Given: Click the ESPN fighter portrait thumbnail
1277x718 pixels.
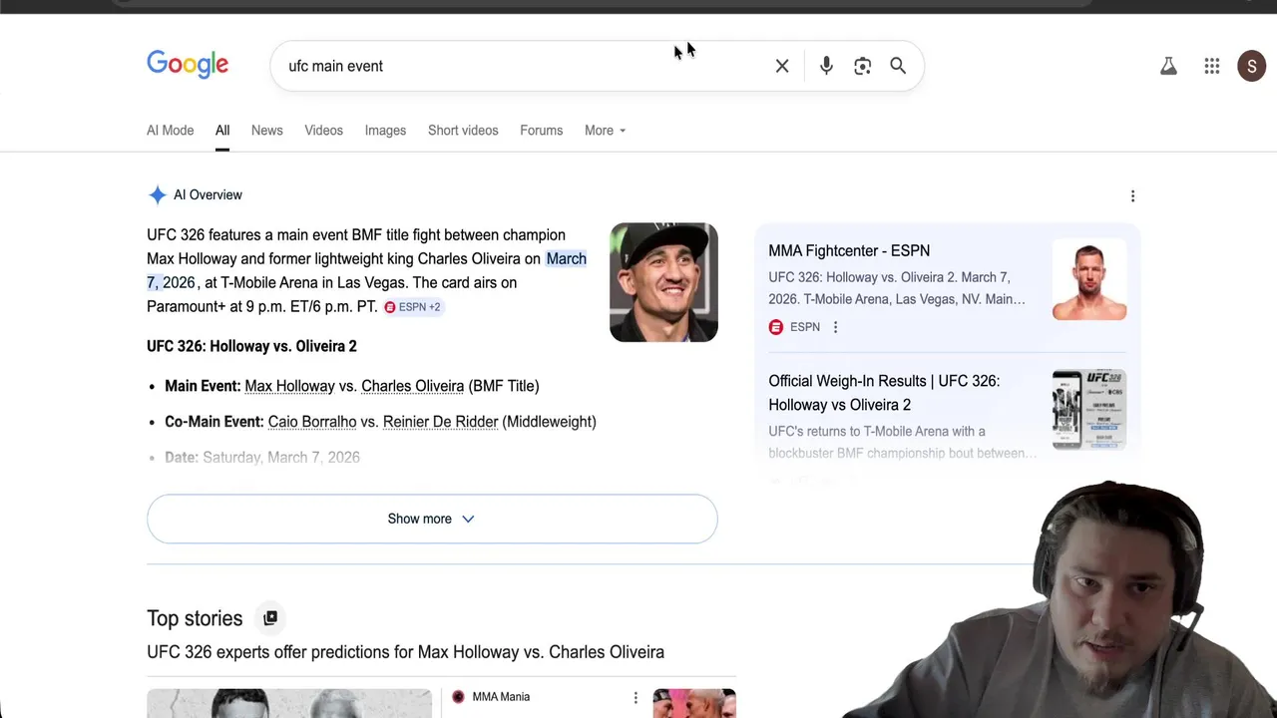Looking at the screenshot, I should pyautogui.click(x=1089, y=280).
